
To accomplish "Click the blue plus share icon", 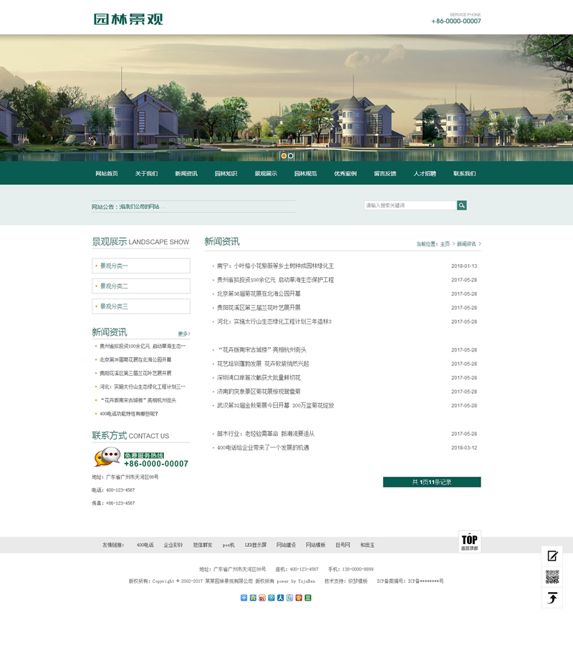I will 244,598.
